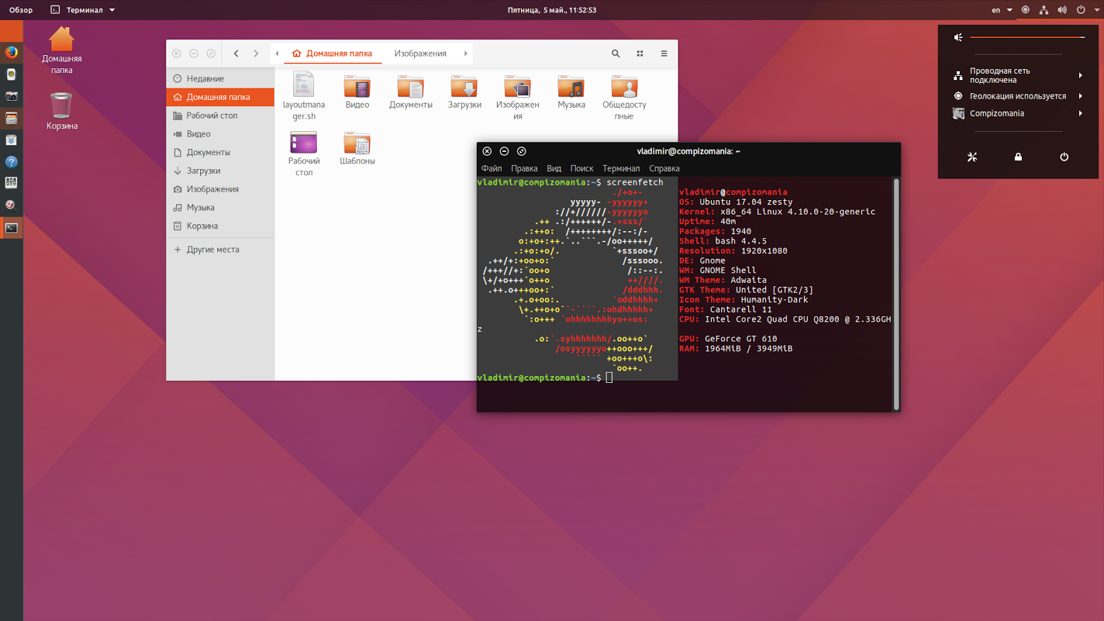Lock the screen via the padlock icon
This screenshot has height=621, width=1104.
pos(1018,157)
